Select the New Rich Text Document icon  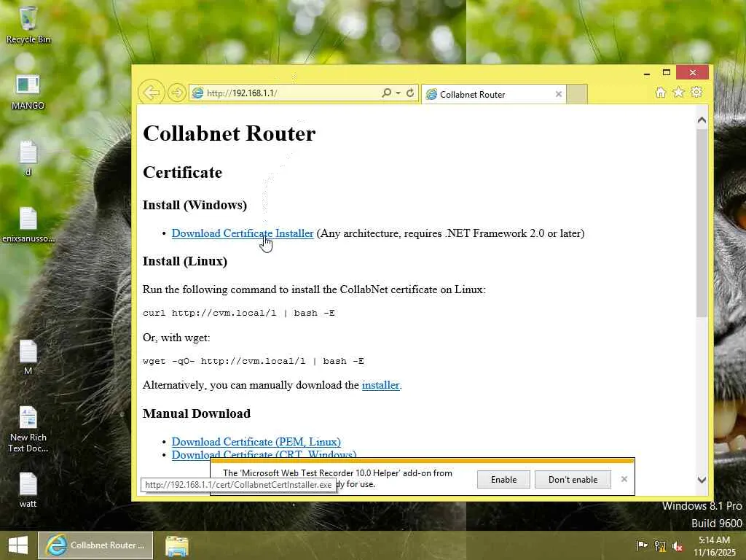point(28,429)
